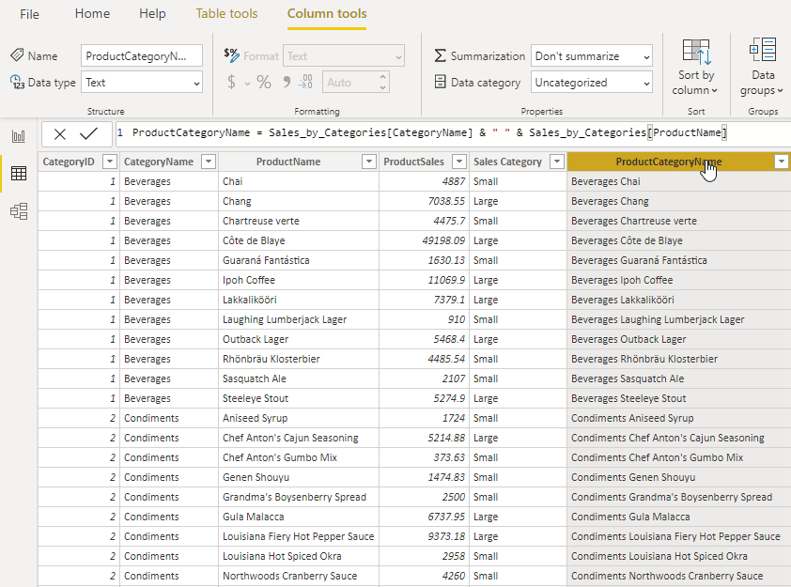This screenshot has height=587, width=791.
Task: Open the Report view icon in sidebar
Action: 18,136
